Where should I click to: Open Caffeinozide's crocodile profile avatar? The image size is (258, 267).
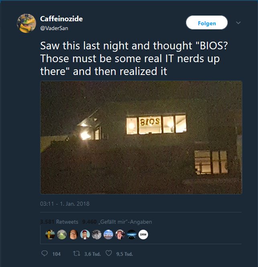(x=26, y=23)
